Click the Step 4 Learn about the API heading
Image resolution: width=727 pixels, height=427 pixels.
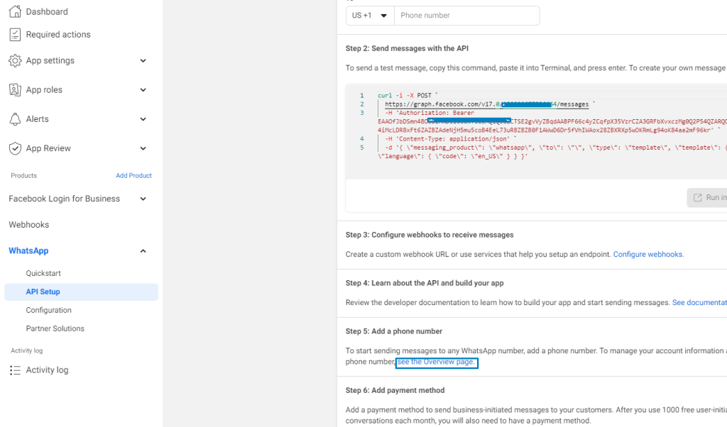pos(425,283)
